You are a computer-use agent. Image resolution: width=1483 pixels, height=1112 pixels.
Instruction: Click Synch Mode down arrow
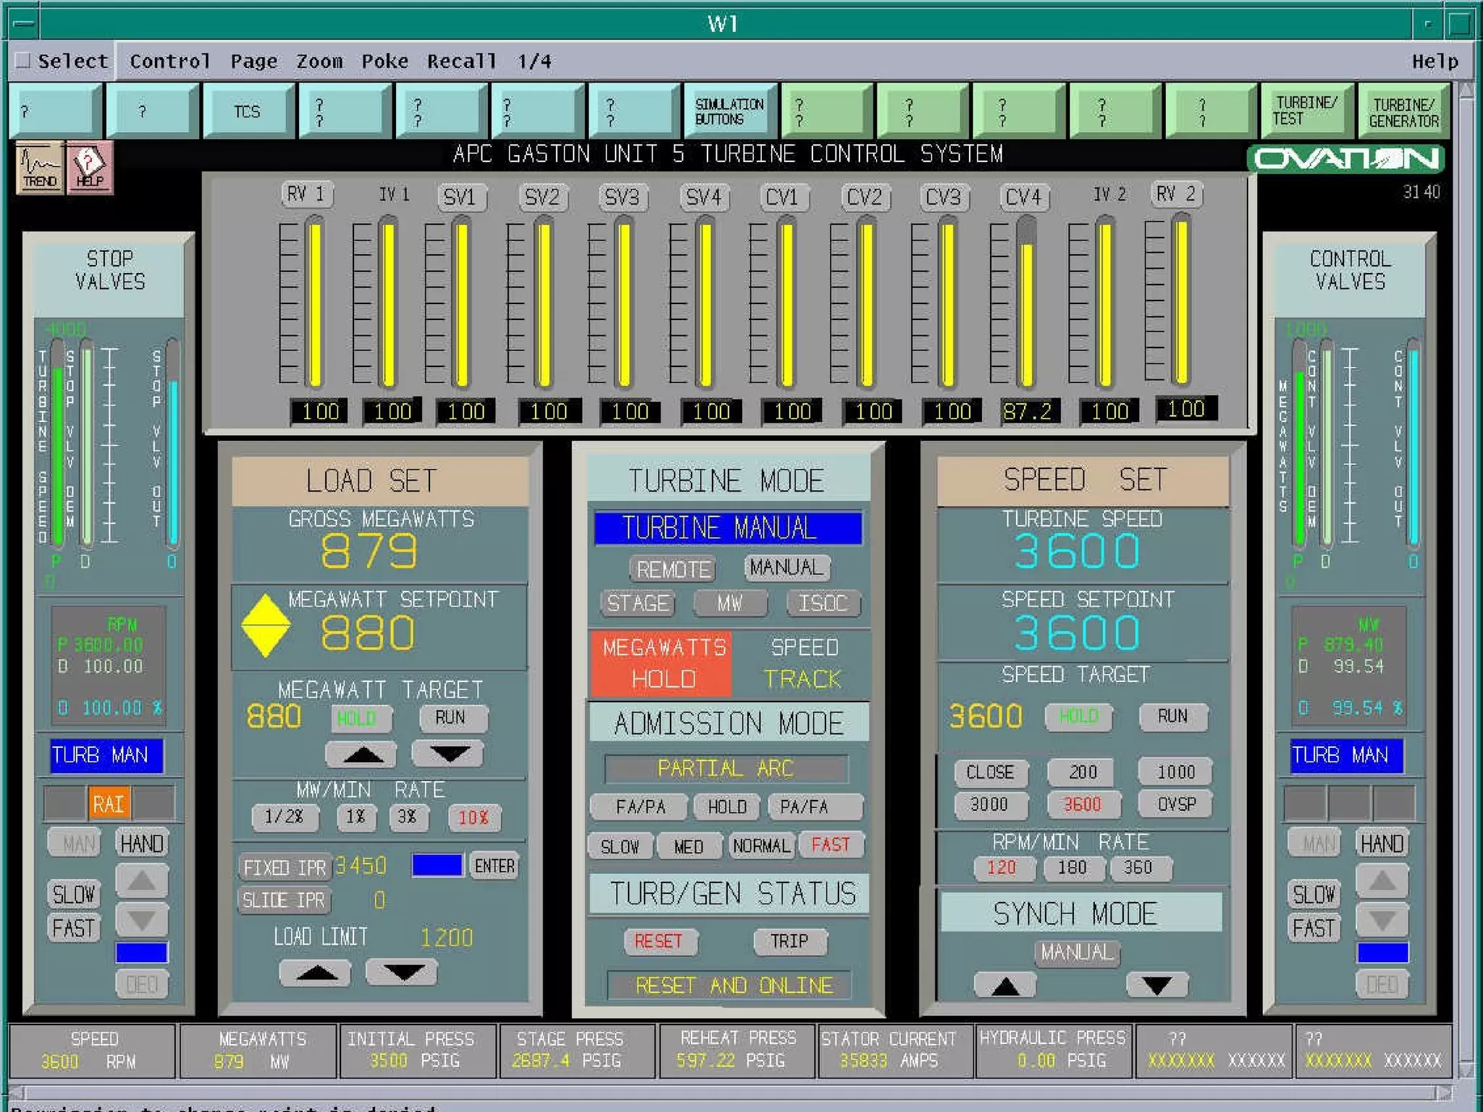coord(1156,985)
